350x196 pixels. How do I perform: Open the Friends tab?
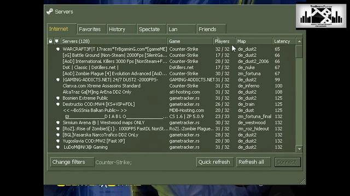point(211,29)
